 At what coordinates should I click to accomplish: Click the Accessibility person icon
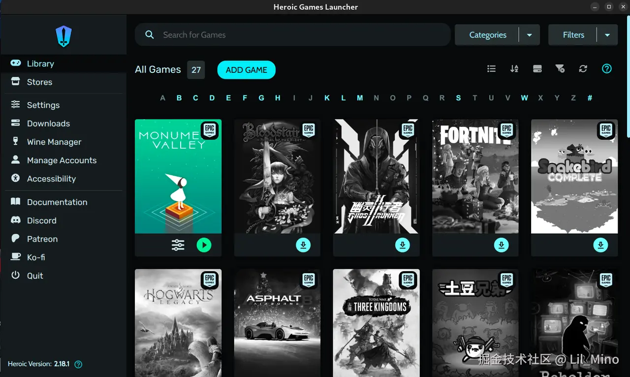click(x=16, y=178)
